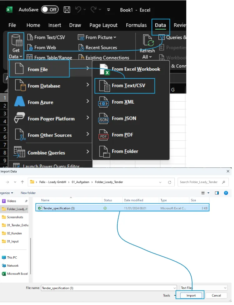Click the Import button
This screenshot has height=305, width=234.
click(x=191, y=295)
